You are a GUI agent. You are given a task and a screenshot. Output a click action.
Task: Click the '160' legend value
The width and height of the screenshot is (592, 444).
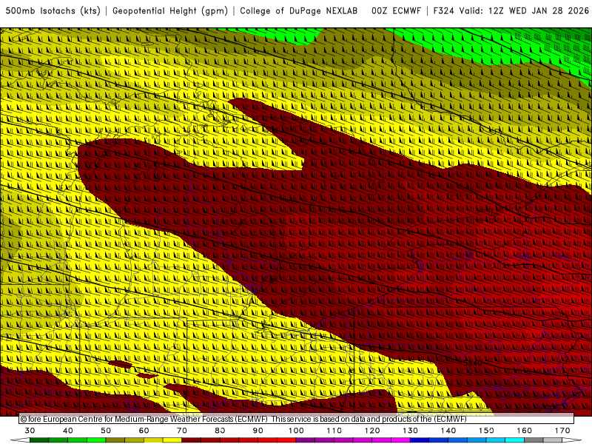point(525,431)
